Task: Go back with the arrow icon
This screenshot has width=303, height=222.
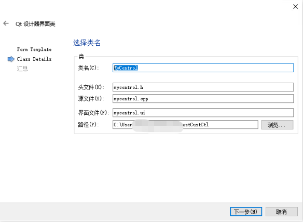Action: click(6, 23)
